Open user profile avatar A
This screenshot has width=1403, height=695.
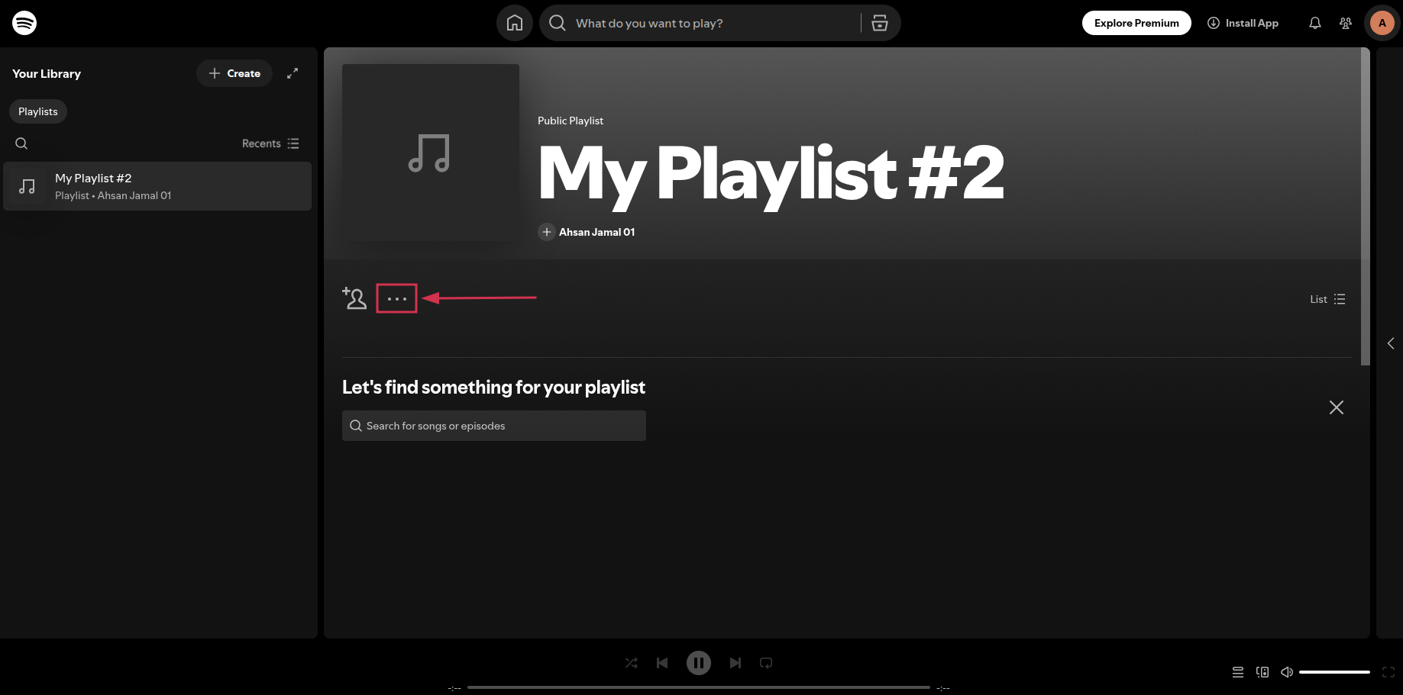[1382, 23]
